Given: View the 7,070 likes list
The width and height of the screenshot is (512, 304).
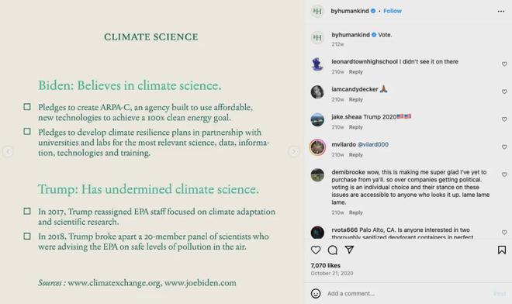Looking at the screenshot, I should [325, 265].
